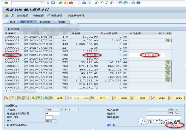Screen dimensions: 186x130
Task: Click the Create New Session icon
Action: [x=120, y=3]
